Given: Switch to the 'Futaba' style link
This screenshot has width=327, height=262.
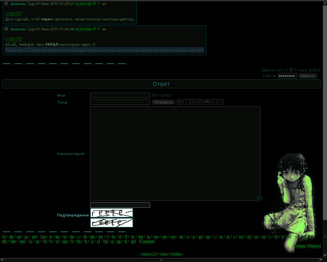Looking at the screenshot, I should [300, 246].
